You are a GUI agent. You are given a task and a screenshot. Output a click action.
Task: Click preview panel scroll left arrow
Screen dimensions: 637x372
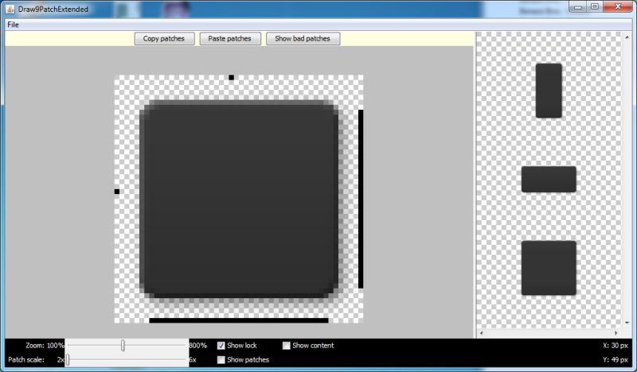point(482,333)
